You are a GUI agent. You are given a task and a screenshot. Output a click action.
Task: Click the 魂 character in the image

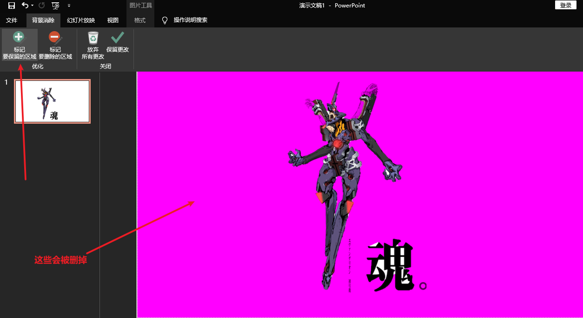pos(390,266)
